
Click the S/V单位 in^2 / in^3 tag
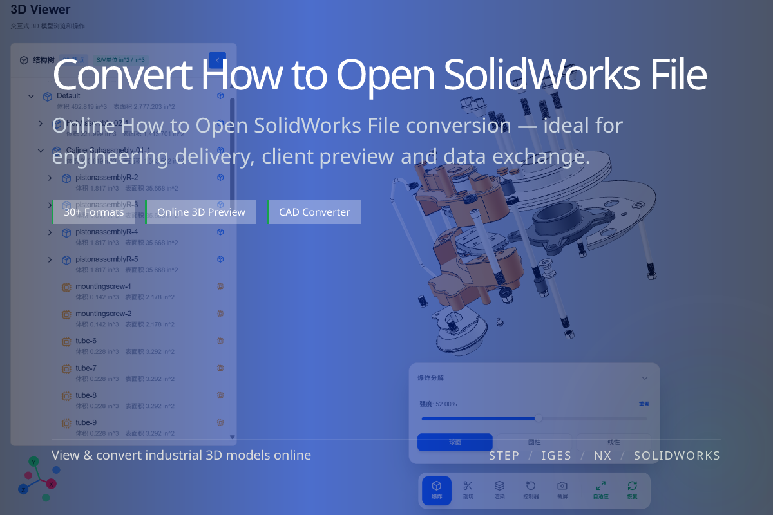(x=120, y=60)
